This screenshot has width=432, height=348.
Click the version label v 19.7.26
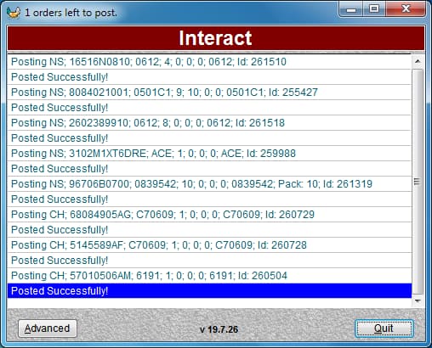(219, 329)
